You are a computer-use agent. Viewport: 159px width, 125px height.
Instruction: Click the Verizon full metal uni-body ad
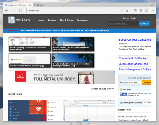[62, 77]
